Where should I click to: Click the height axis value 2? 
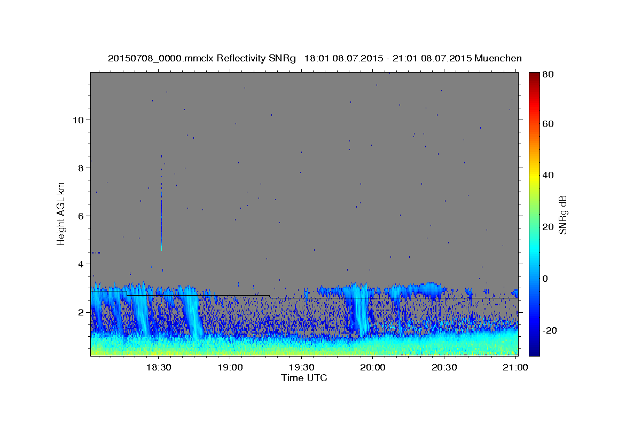[x=82, y=312]
